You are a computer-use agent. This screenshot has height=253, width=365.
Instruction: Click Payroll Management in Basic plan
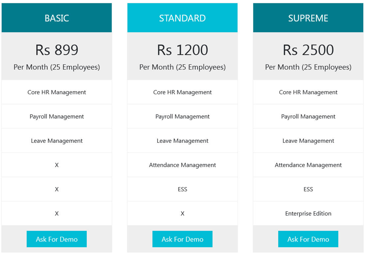57,117
